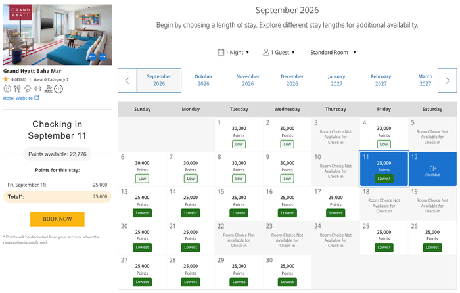Select September 21 calendar cell
Image resolution: width=460 pixels, height=293 pixels.
(191, 238)
